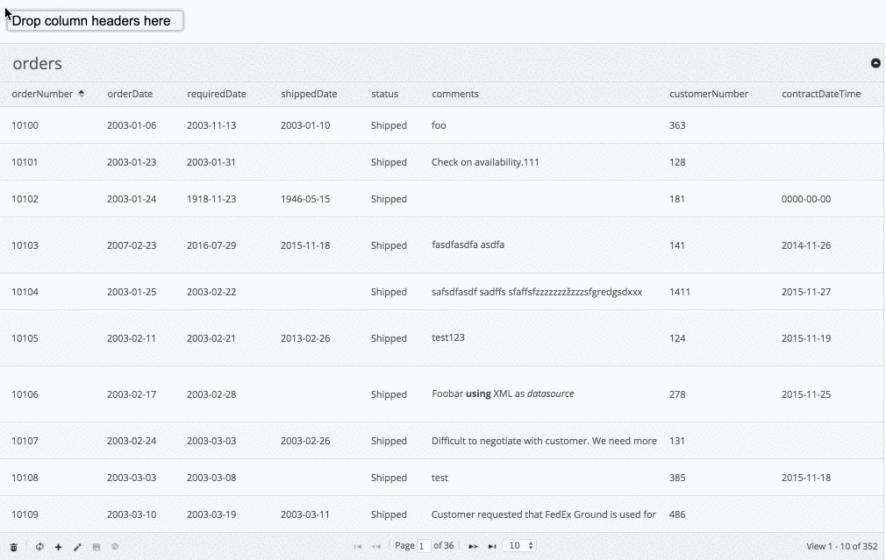
Task: Click comment 'test123'
Action: pos(448,337)
